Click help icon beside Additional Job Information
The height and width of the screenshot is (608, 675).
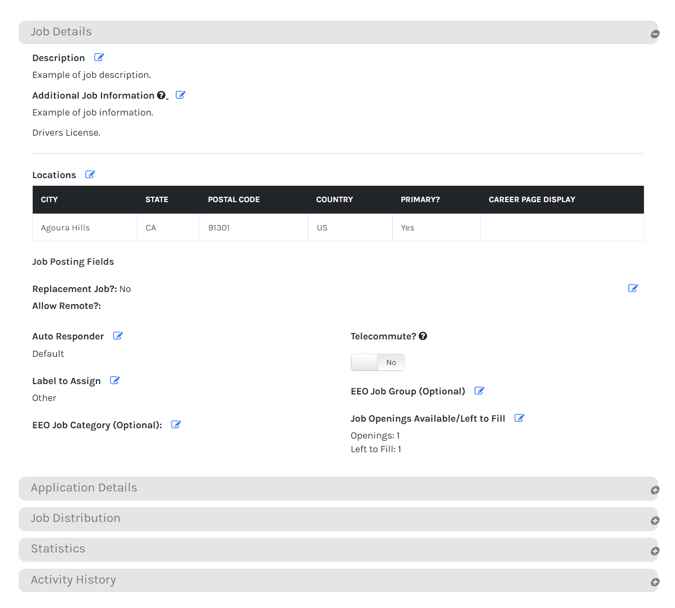pos(161,95)
